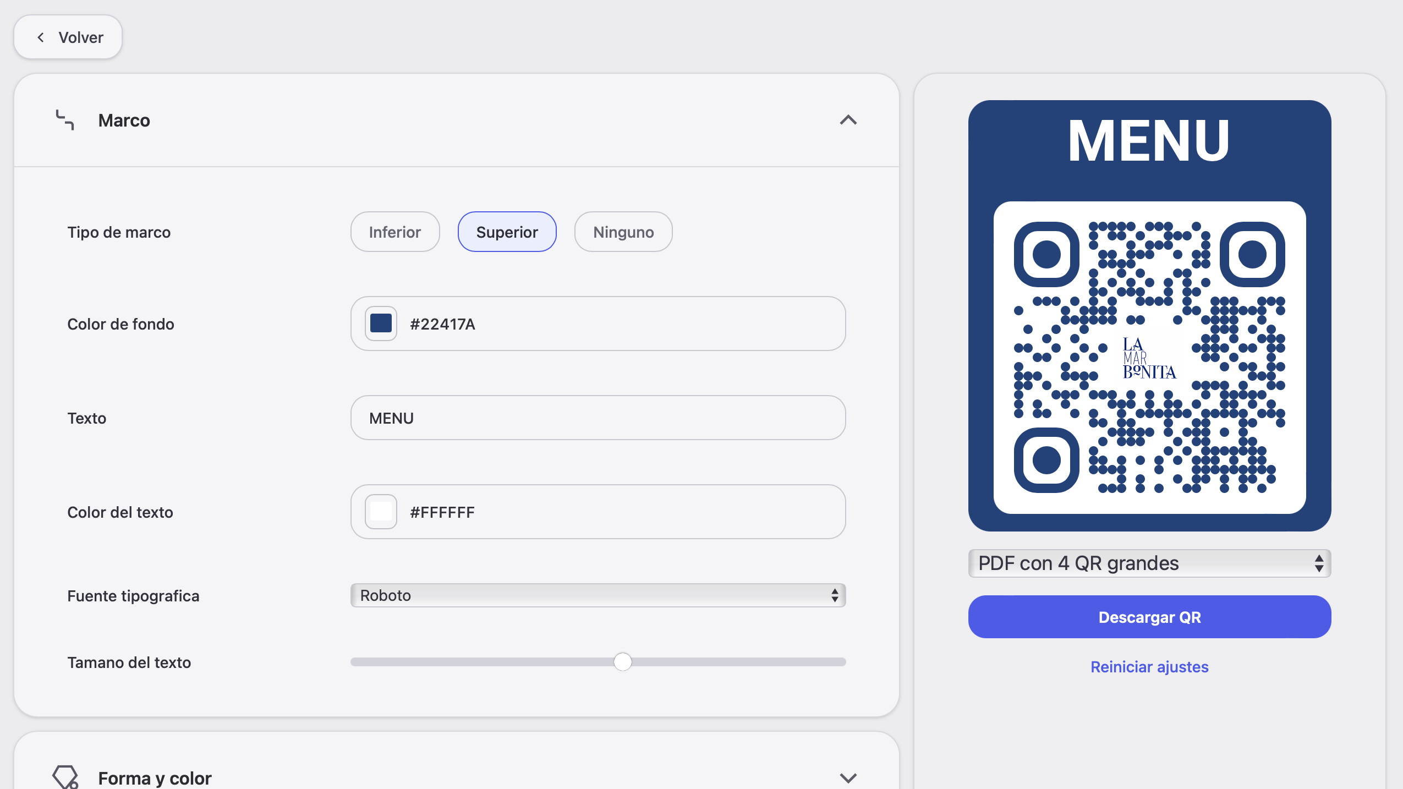The image size is (1403, 789).
Task: Click the QR code preview image
Action: click(1149, 315)
